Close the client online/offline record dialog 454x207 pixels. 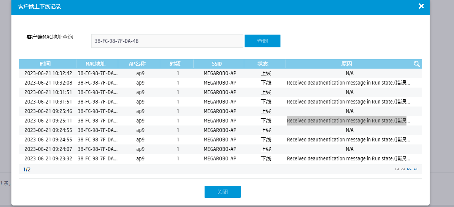click(x=421, y=6)
